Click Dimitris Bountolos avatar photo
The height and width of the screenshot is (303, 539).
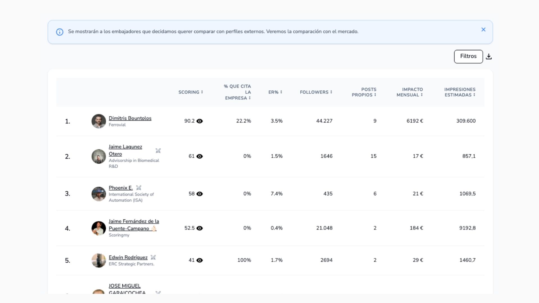point(99,121)
